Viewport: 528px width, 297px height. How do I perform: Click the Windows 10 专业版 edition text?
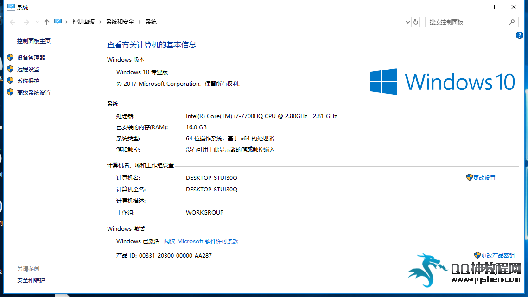point(142,72)
